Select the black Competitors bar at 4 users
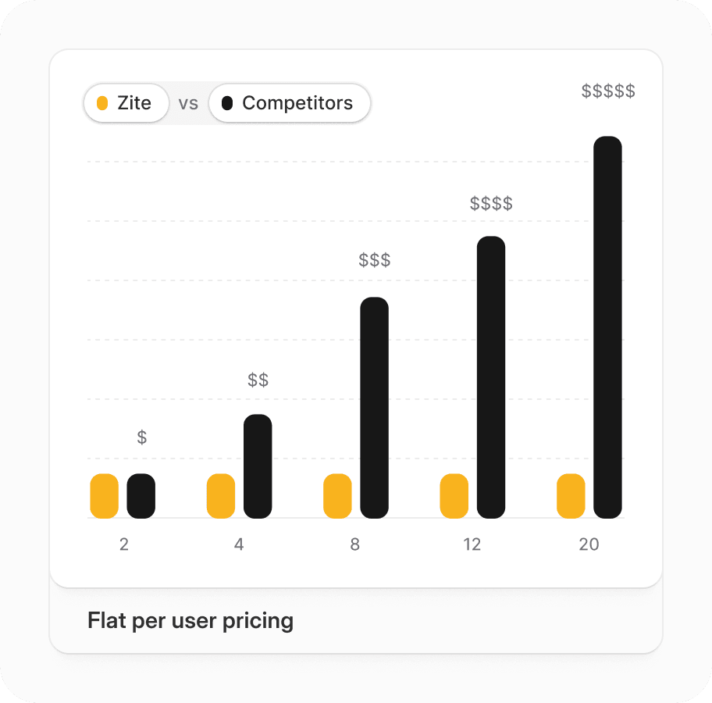 tap(258, 466)
